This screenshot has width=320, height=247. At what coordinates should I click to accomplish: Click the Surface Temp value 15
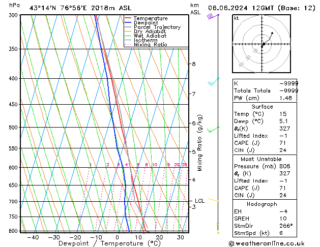[x=283, y=114]
